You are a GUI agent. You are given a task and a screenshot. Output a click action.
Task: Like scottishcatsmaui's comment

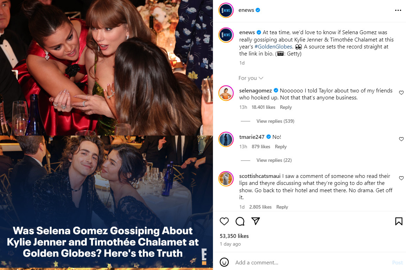coord(401,178)
